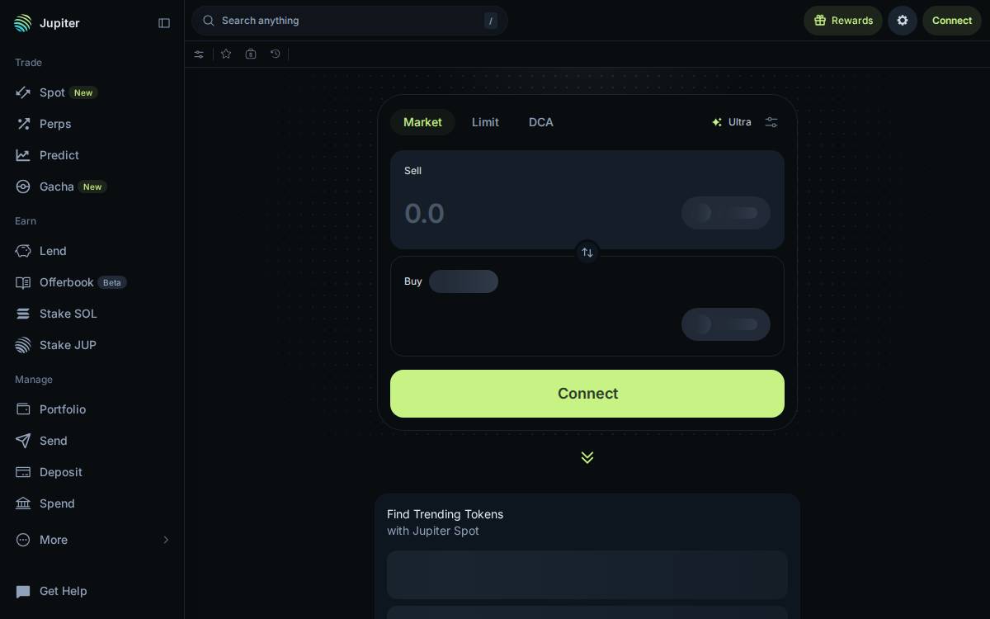Open history clock icon in toolbar
This screenshot has height=619, width=990.
[x=276, y=54]
